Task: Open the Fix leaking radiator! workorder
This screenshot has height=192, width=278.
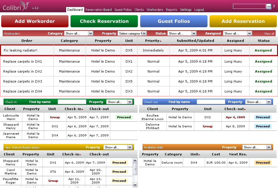Action: pos(20,50)
